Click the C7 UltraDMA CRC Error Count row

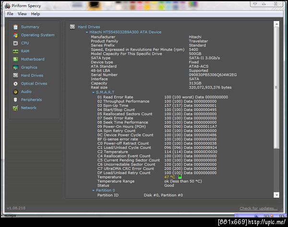pos(157,169)
